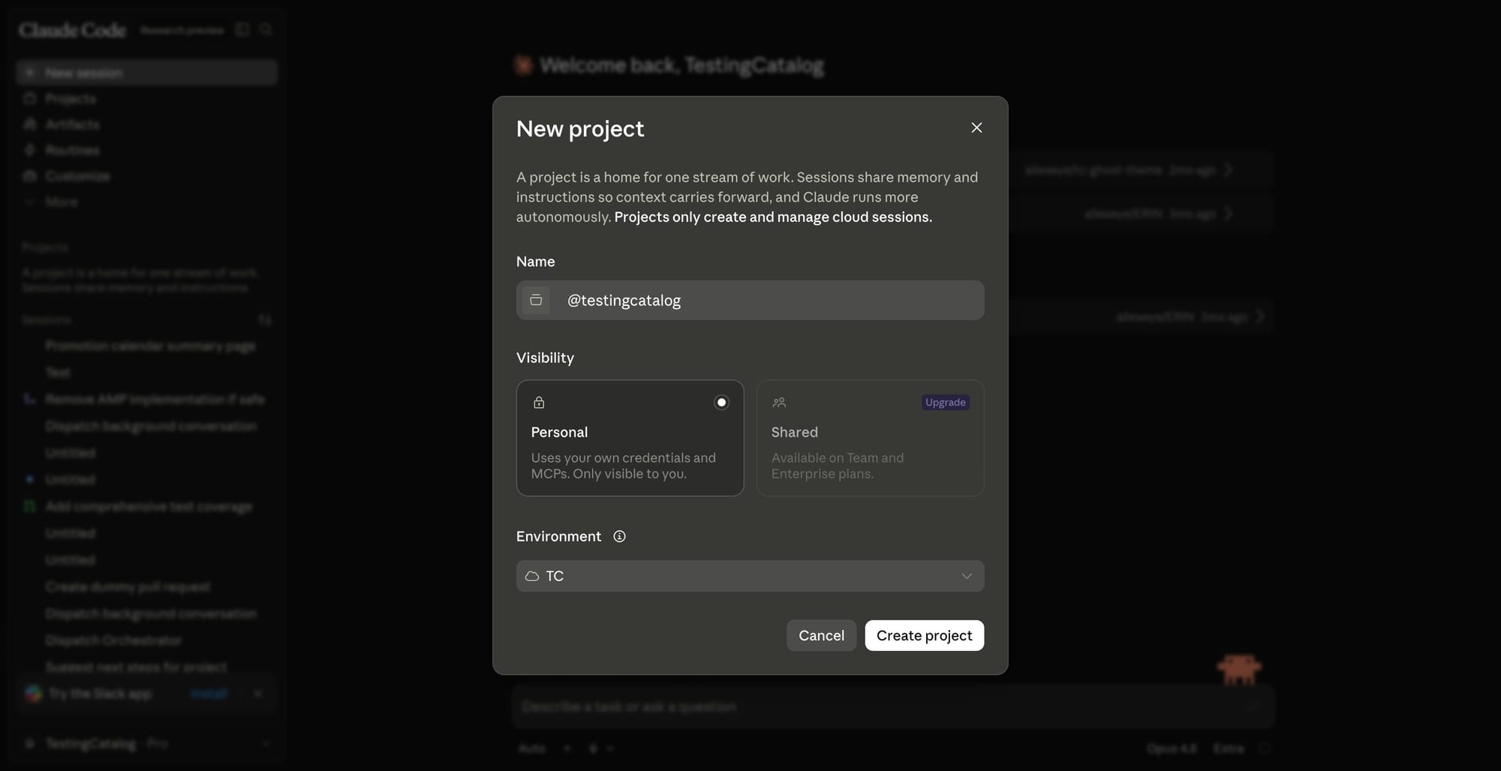1501x771 pixels.
Task: Click the people icon on Shared card
Action: 779,403
